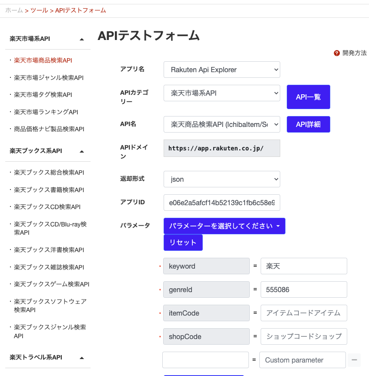The image size is (369, 376).
Task: Go to ツール breadcrumb link
Action: coord(39,10)
